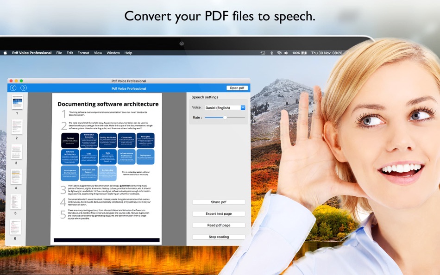Click the Principles box in the diagram
Image resolution: width=440 pixels, height=275 pixels.
pyautogui.click(x=145, y=141)
